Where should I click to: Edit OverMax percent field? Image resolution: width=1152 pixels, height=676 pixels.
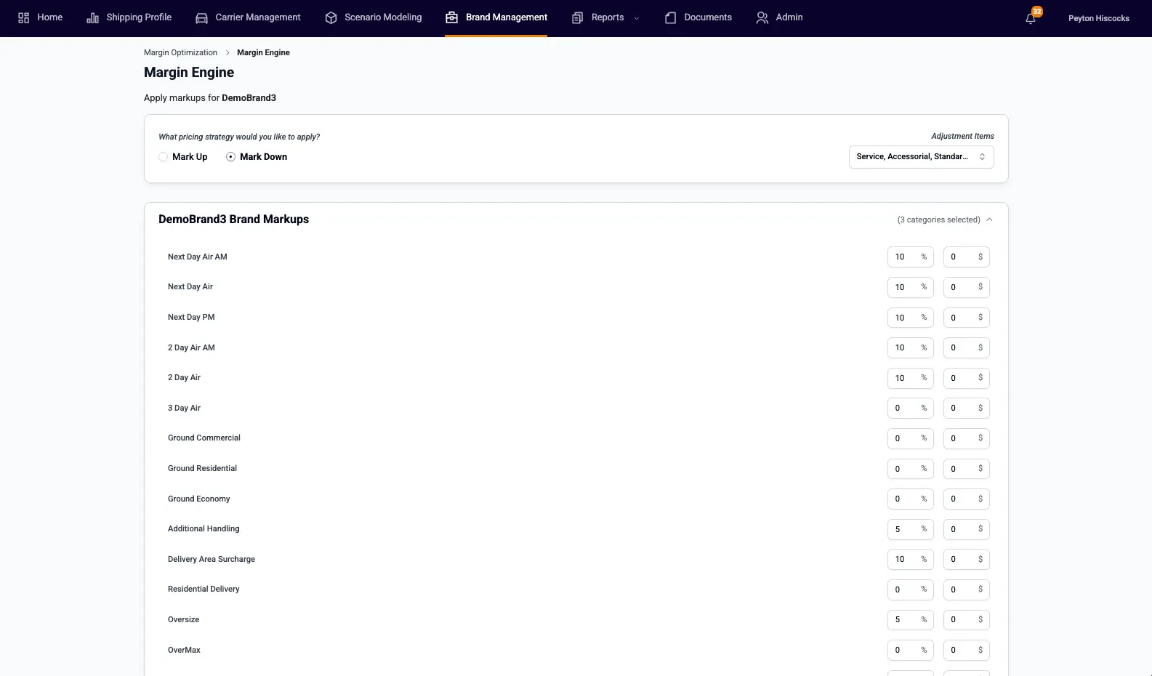[910, 650]
